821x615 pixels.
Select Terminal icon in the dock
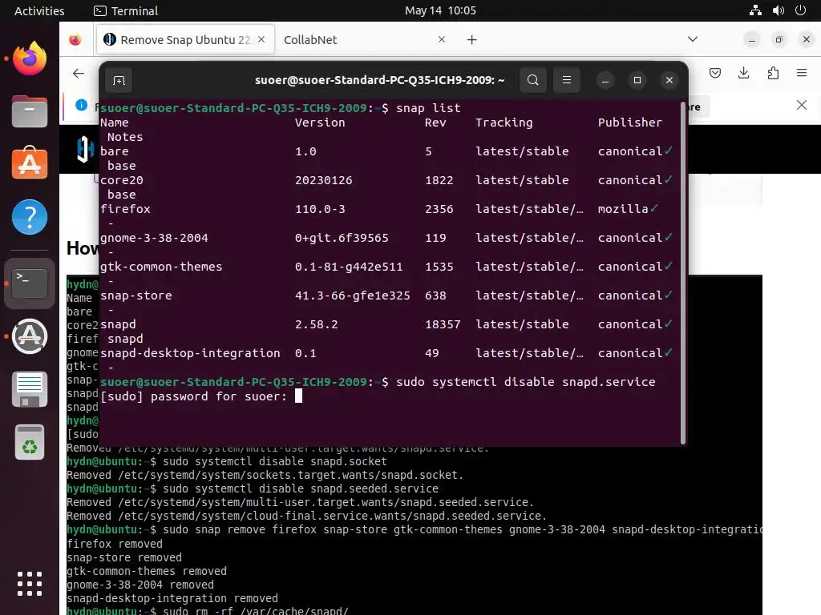coord(30,283)
